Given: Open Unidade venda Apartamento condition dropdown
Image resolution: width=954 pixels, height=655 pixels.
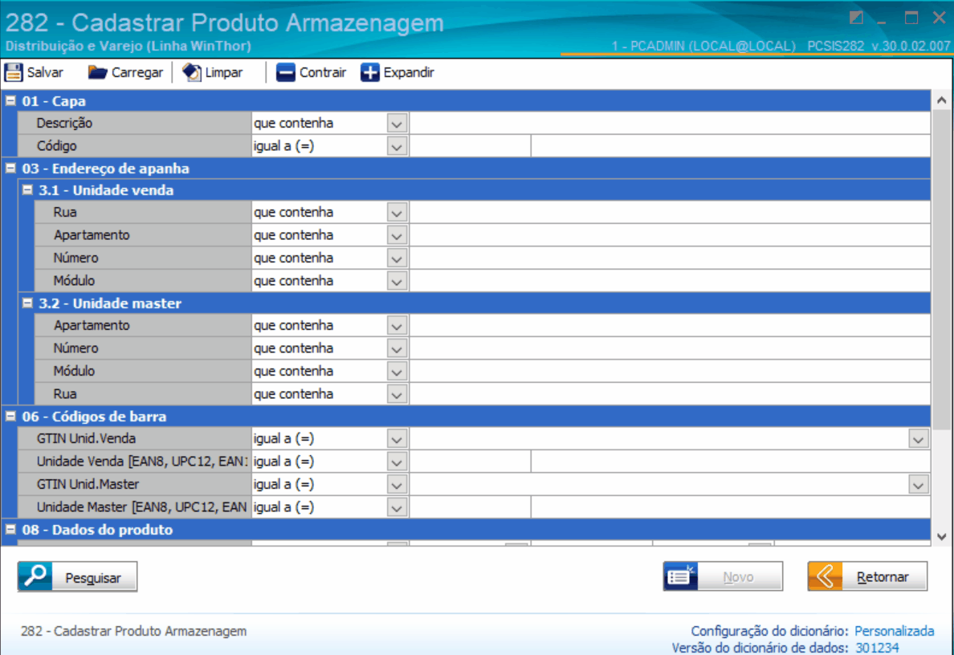Looking at the screenshot, I should click(397, 235).
